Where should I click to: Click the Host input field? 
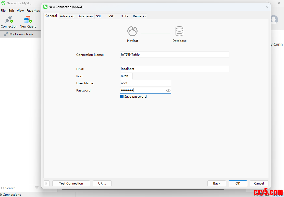click(175, 69)
